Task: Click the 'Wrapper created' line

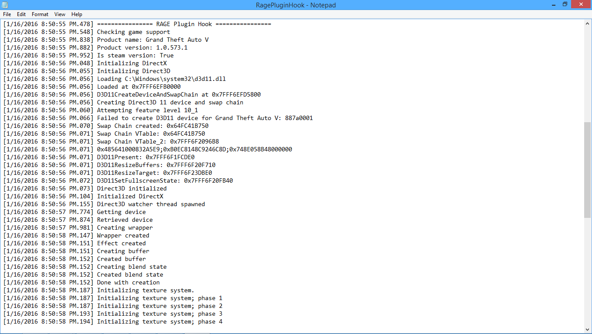Action: [x=76, y=235]
